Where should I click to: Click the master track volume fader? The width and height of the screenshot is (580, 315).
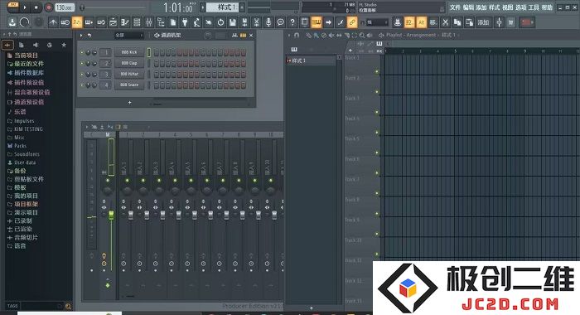tap(111, 215)
